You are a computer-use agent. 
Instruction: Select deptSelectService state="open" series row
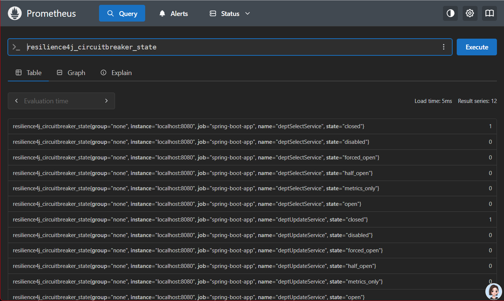pos(252,204)
